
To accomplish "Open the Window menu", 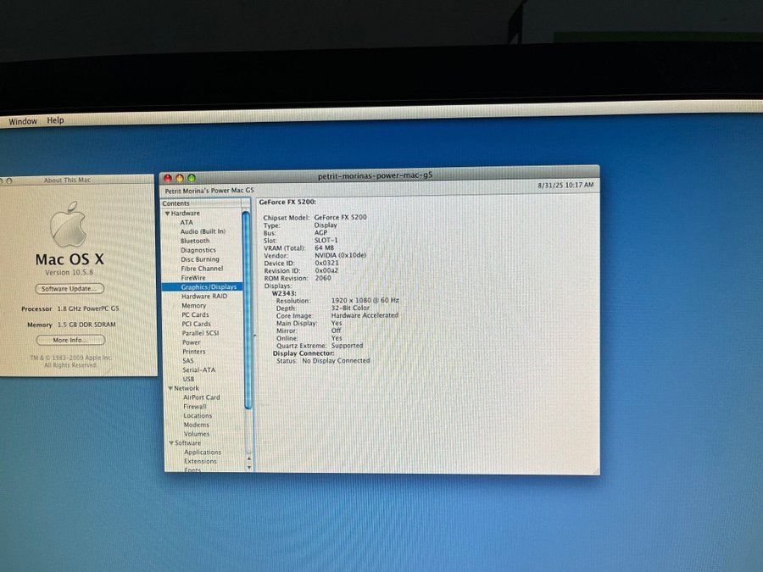I will 23,121.
